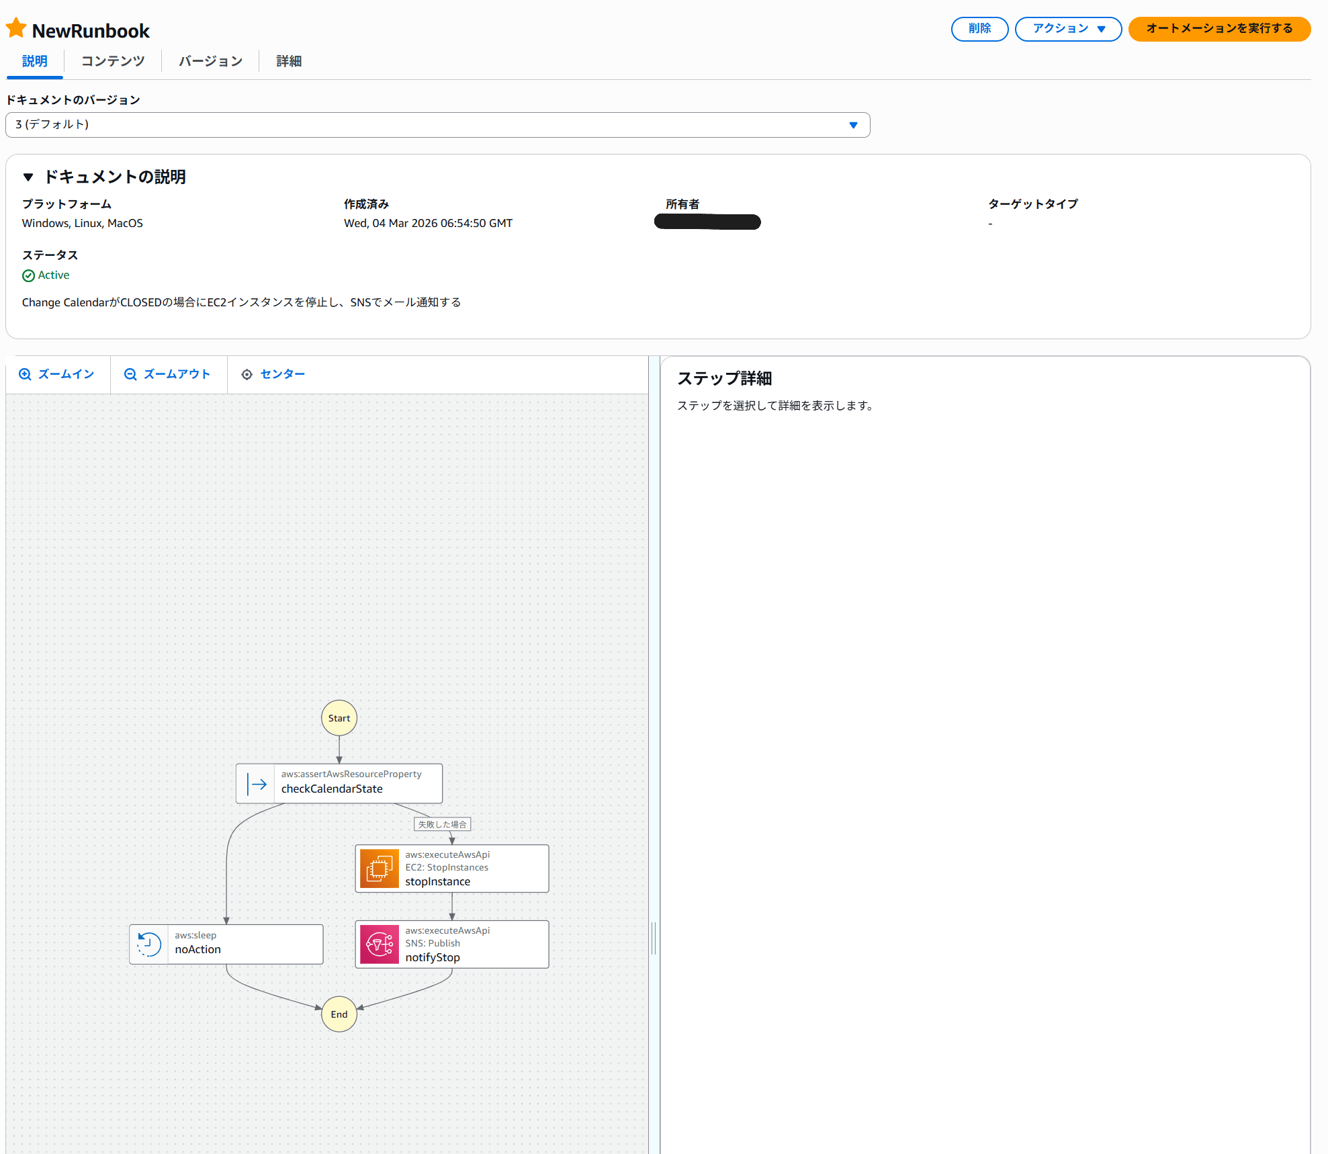
Task: Collapse the ドキュメントの説明 section
Action: click(28, 177)
